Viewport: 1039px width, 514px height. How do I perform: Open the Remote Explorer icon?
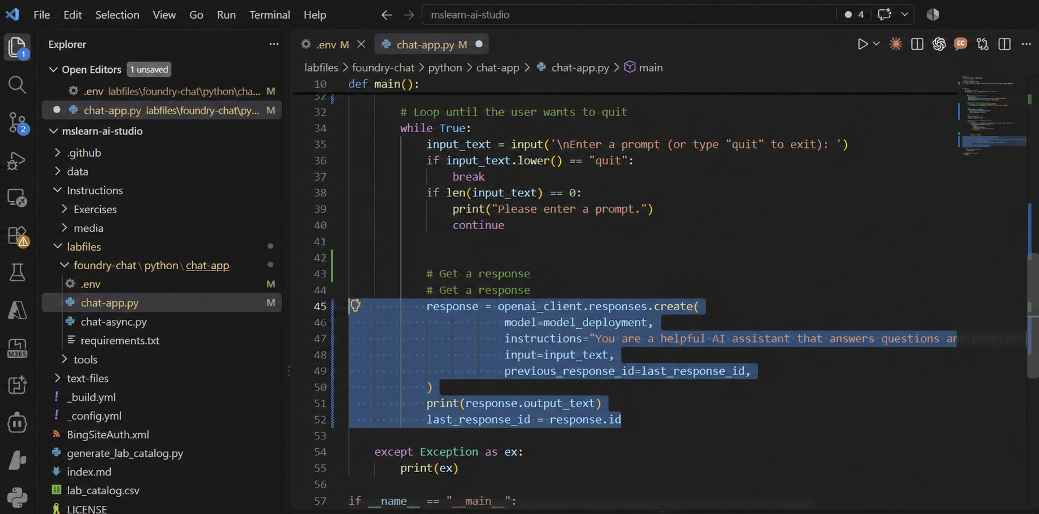tap(17, 198)
